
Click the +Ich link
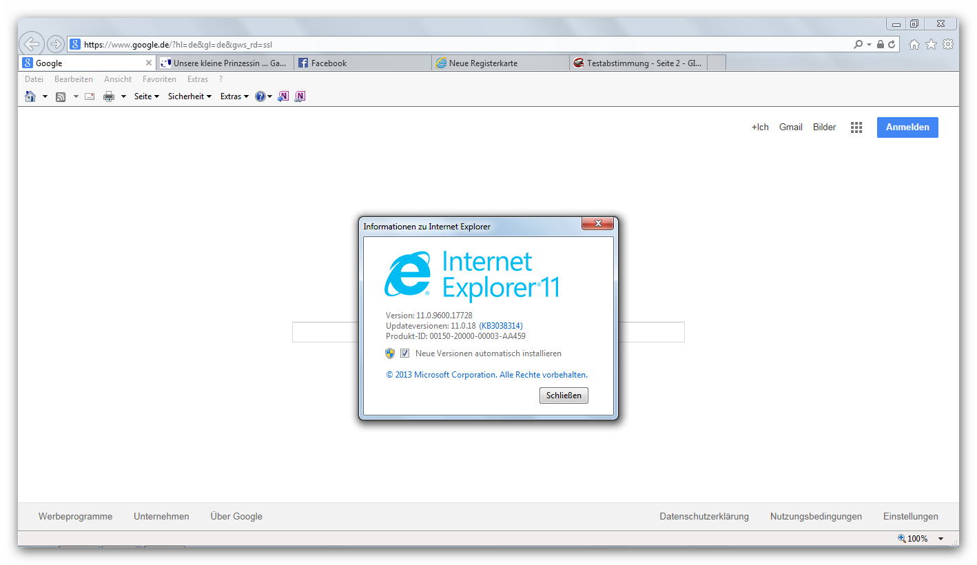click(x=760, y=127)
